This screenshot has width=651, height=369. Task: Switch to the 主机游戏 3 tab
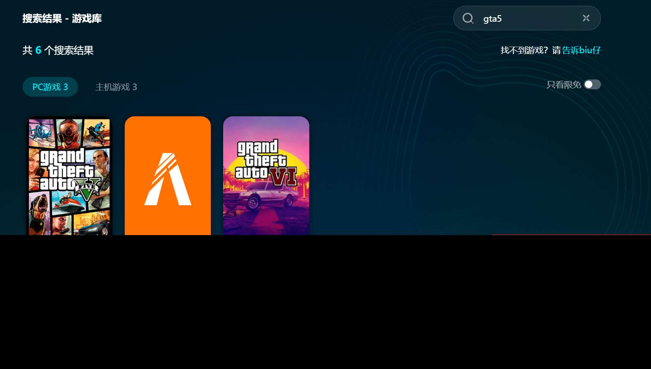(116, 87)
